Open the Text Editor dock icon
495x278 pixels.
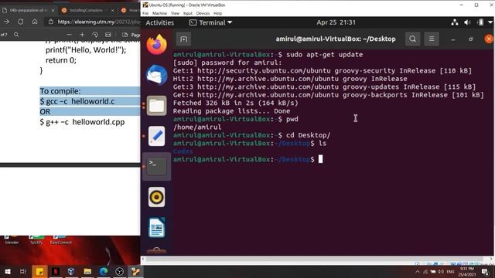pos(156,136)
